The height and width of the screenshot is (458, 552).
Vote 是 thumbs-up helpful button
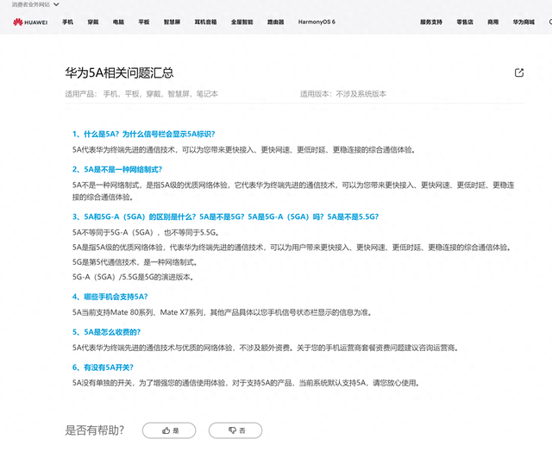[169, 430]
